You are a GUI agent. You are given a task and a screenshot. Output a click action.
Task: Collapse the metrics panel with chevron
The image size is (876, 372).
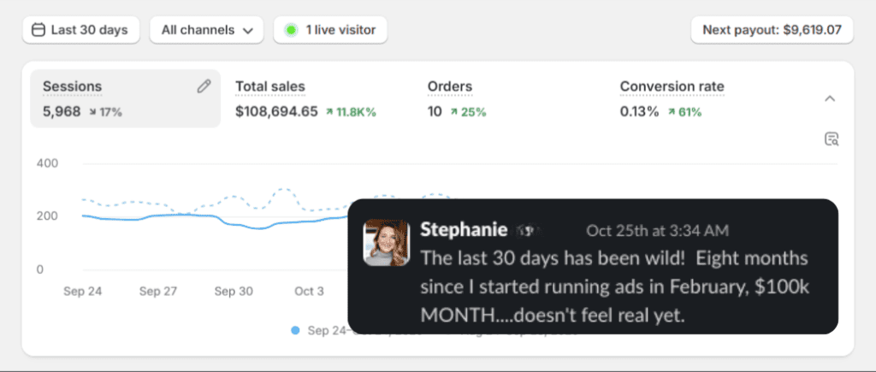(x=829, y=98)
